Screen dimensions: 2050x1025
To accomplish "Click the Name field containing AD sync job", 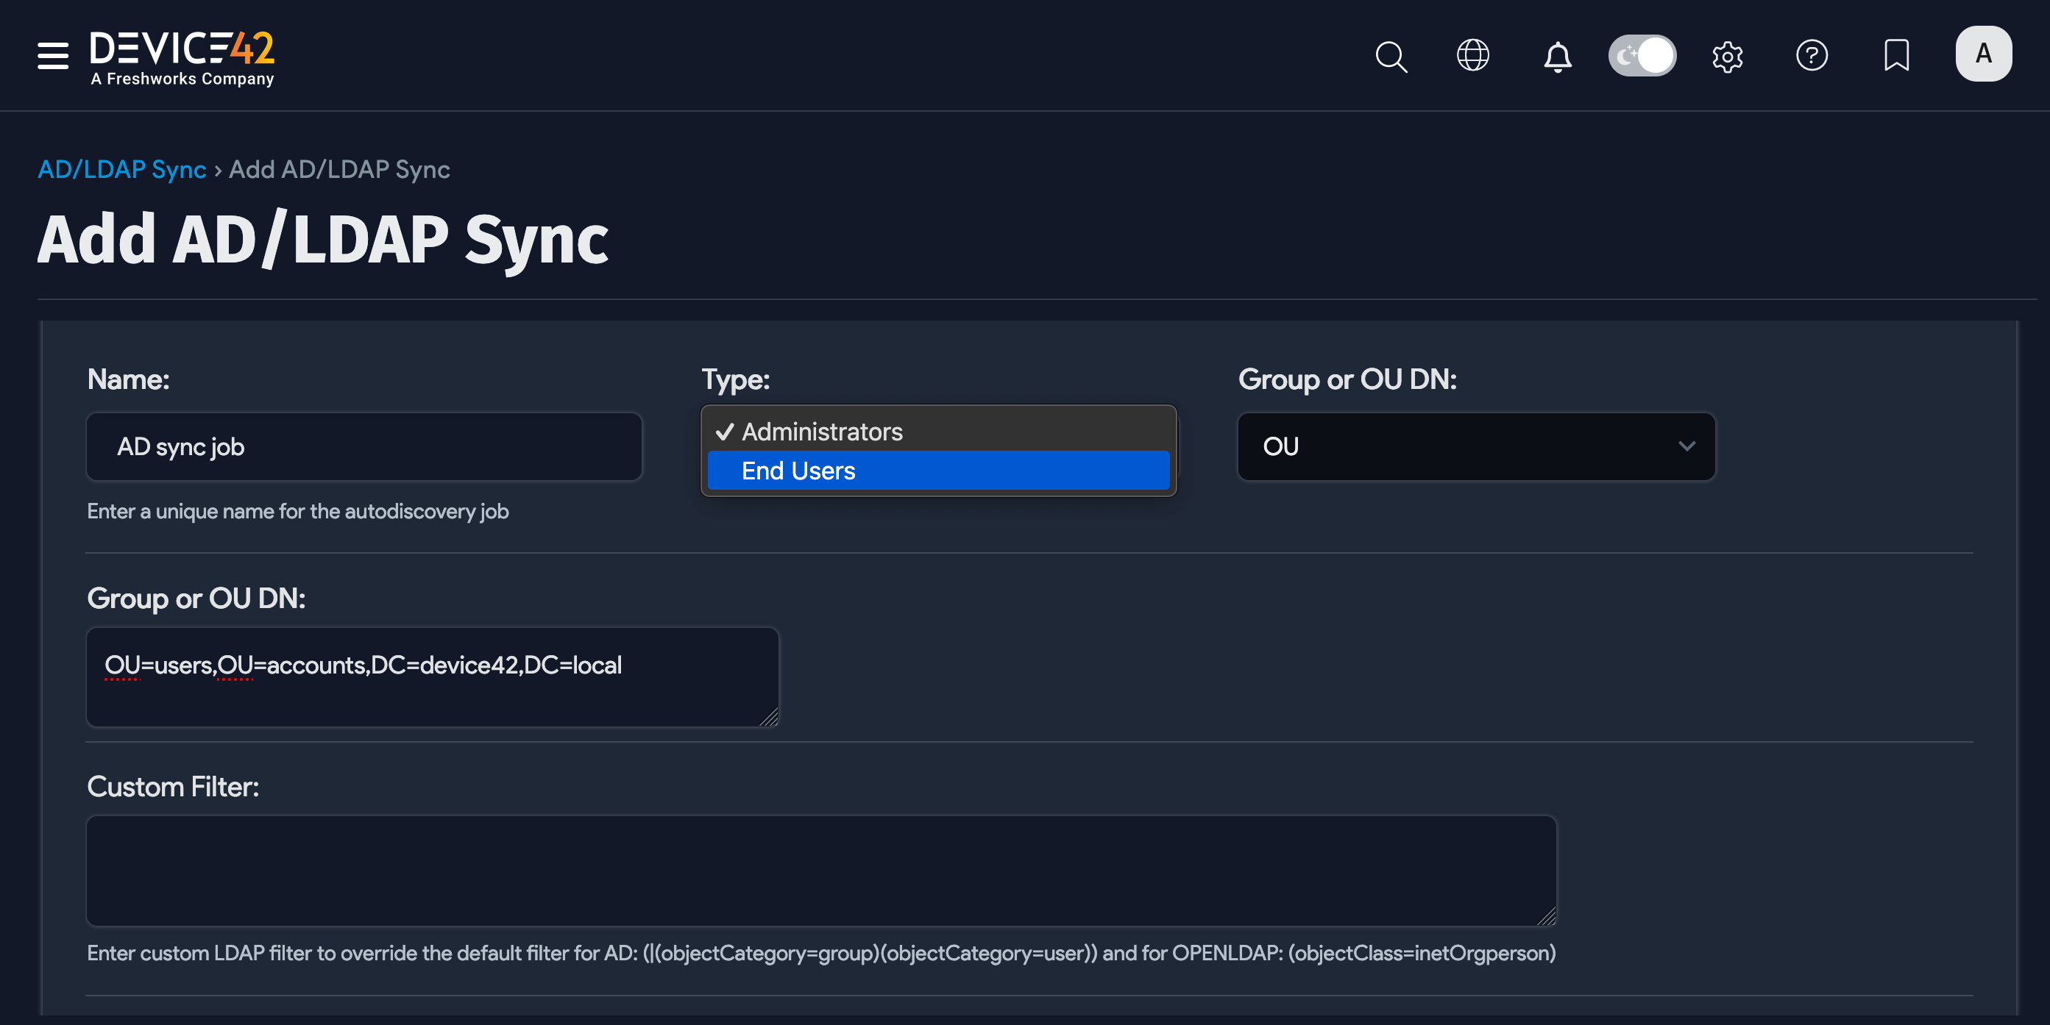I will (363, 446).
